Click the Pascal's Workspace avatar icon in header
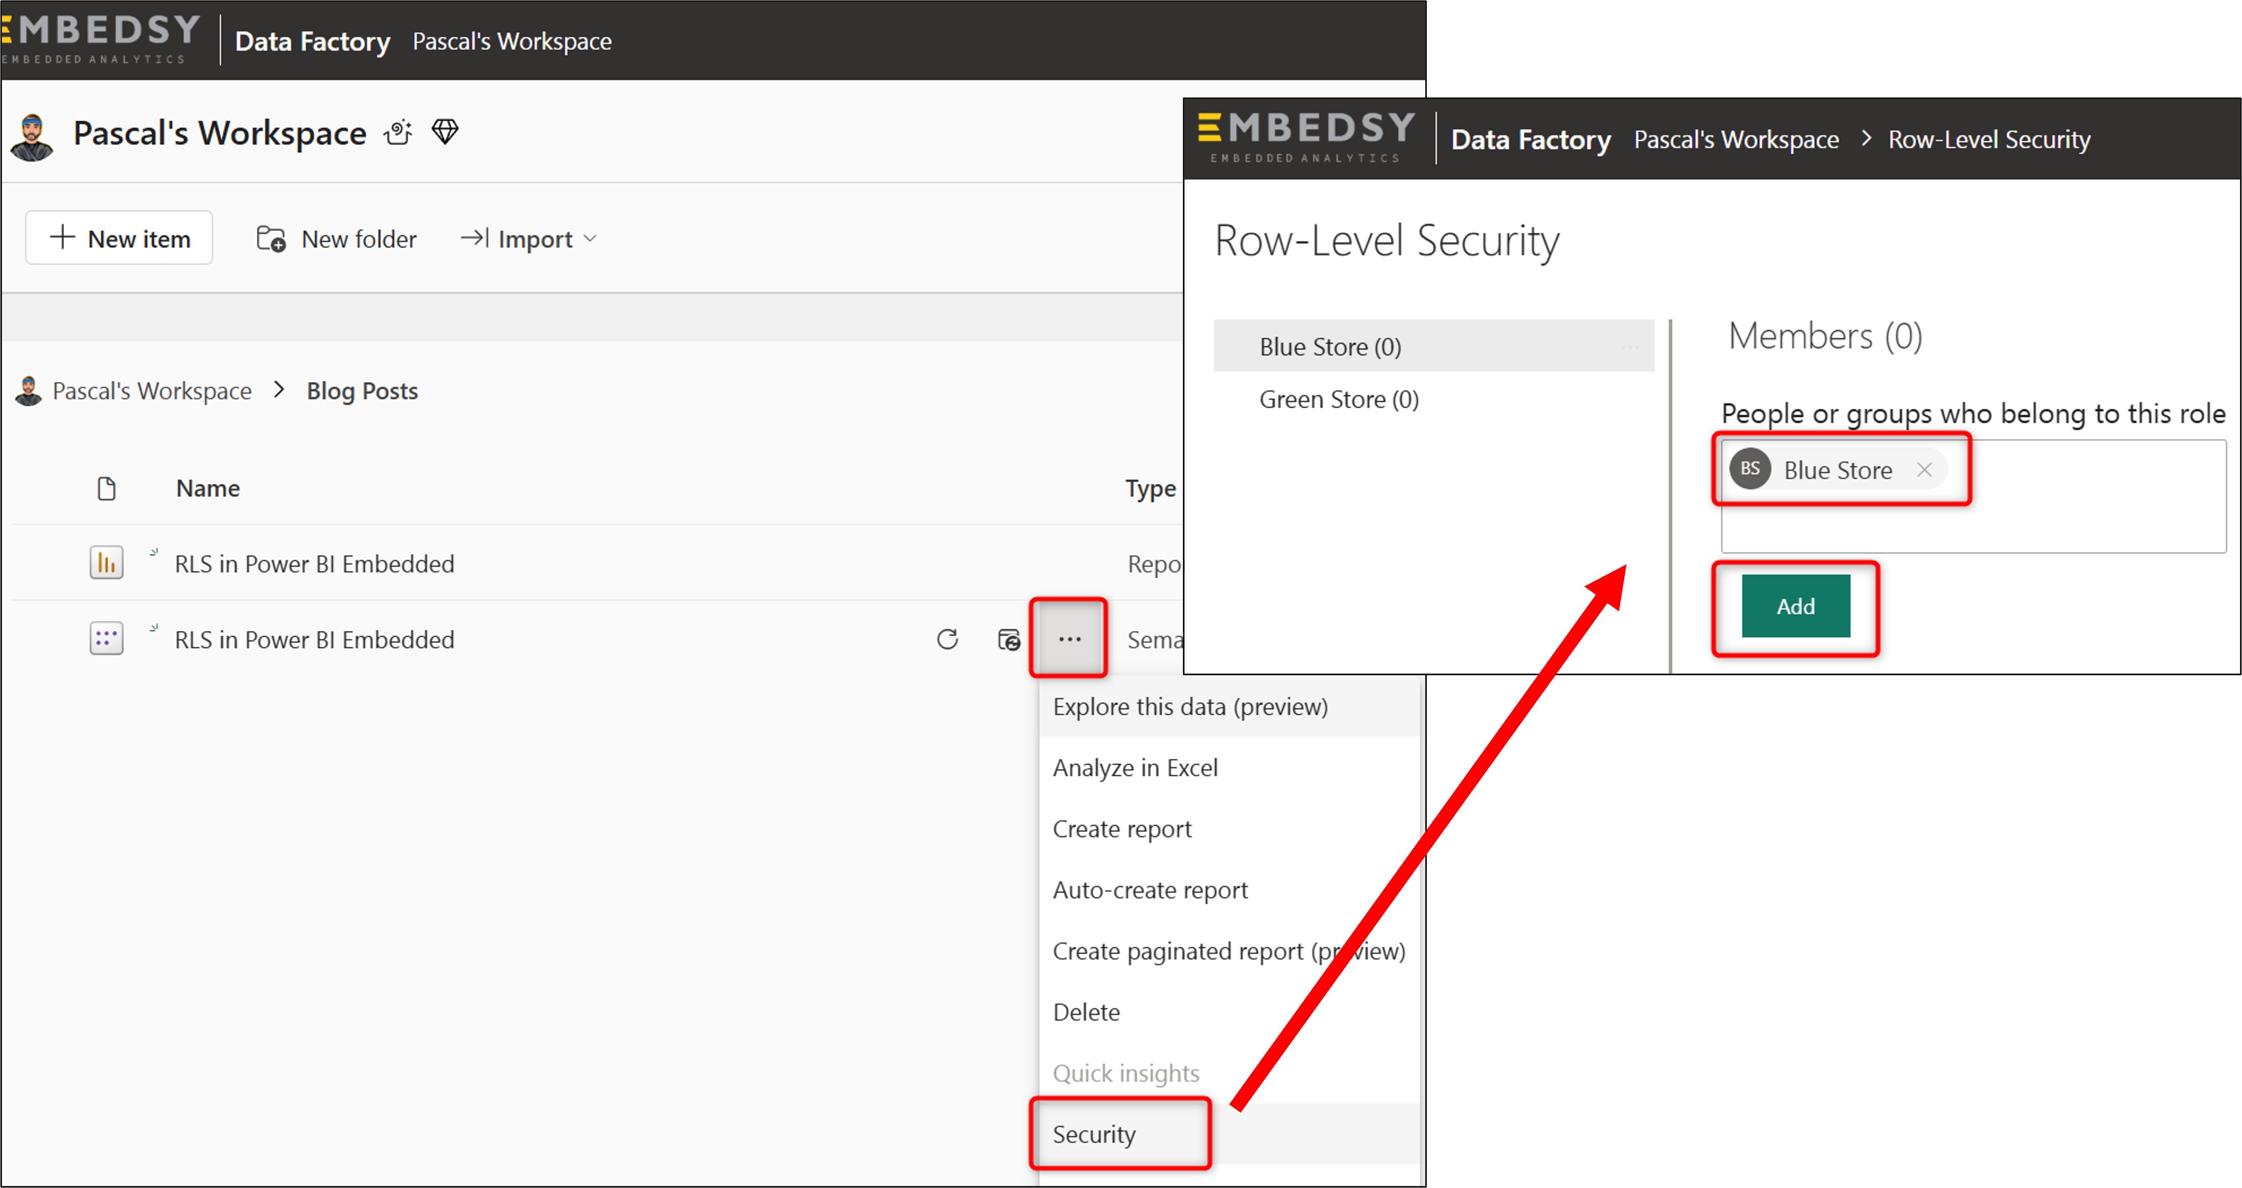Viewport: 2242px width, 1188px height. tap(32, 137)
